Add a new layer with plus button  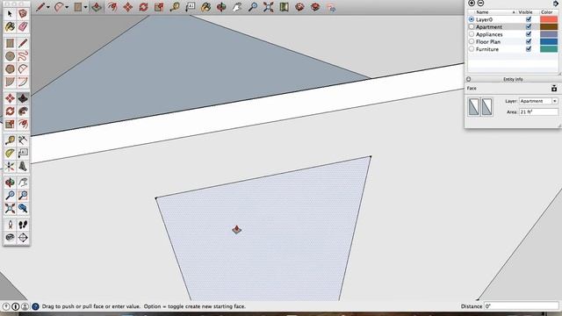[472, 4]
